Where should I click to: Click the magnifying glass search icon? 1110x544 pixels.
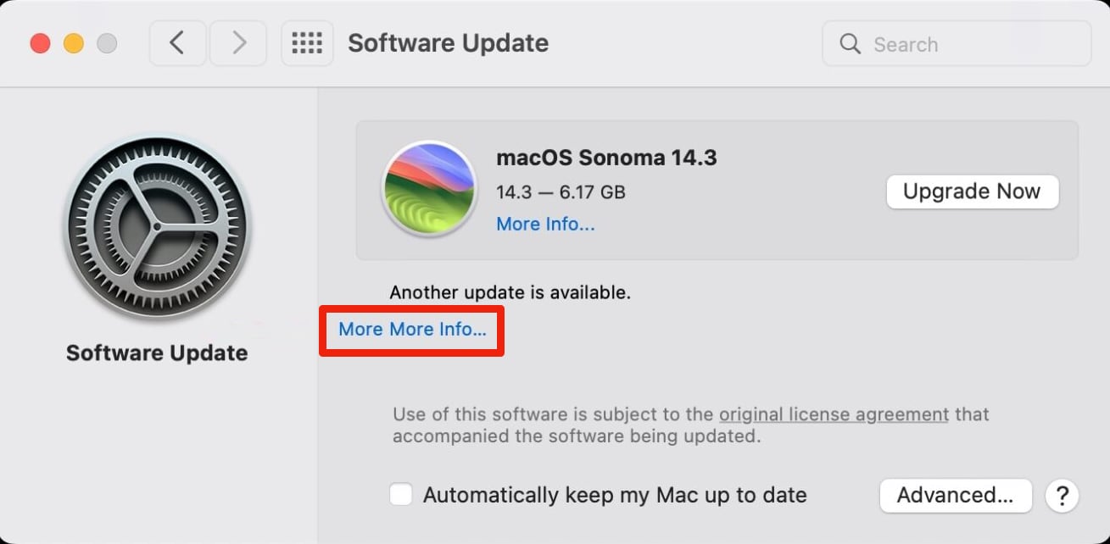coord(850,44)
